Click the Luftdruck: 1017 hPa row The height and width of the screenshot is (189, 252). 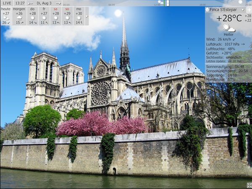tap(225, 44)
